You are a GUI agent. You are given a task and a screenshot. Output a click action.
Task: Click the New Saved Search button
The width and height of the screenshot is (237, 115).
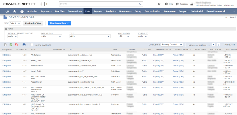(x=59, y=23)
